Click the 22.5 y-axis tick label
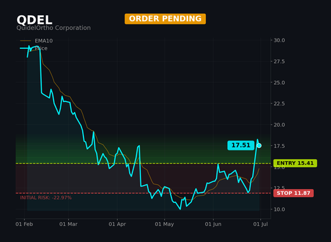Image resolution: width=331 pixels, height=242 pixels. (x=279, y=103)
